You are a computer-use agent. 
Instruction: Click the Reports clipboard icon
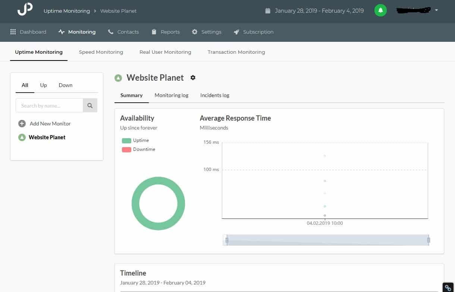[x=154, y=32]
